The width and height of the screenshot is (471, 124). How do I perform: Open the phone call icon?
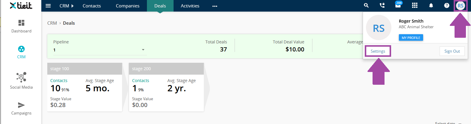click(382, 5)
